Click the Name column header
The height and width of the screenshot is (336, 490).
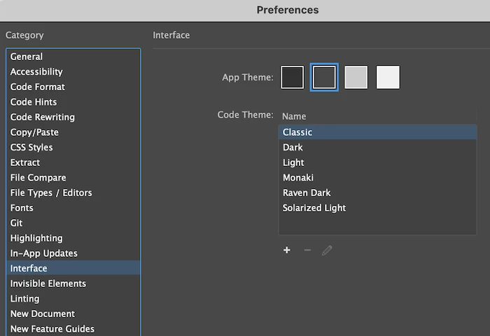pyautogui.click(x=294, y=116)
